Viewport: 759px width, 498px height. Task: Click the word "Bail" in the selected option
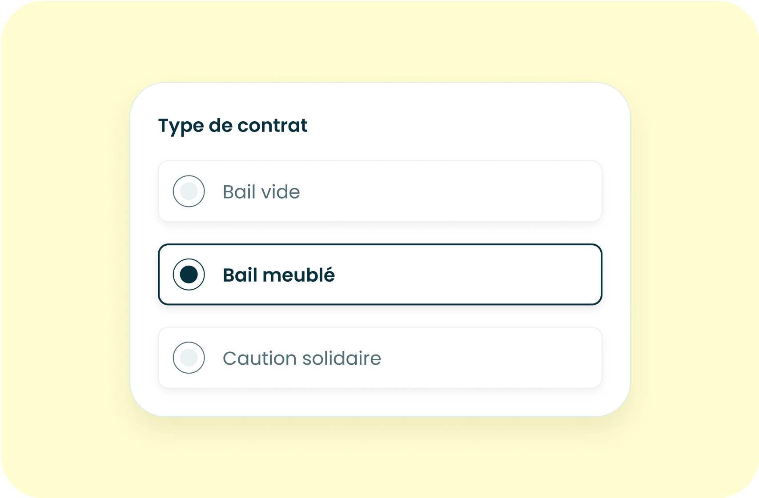(x=240, y=275)
